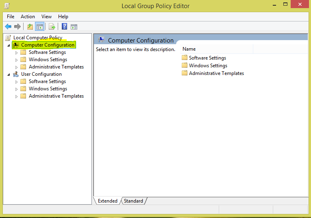Image resolution: width=311 pixels, height=218 pixels.
Task: Click the app icon in the title bar
Action: point(7,6)
